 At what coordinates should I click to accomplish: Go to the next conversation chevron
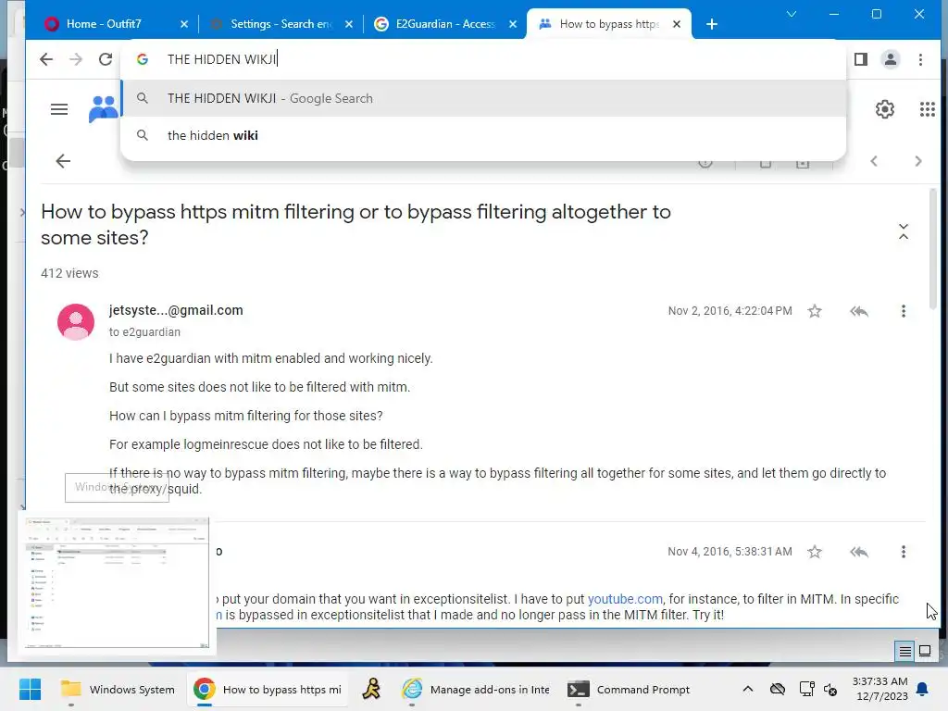click(918, 161)
